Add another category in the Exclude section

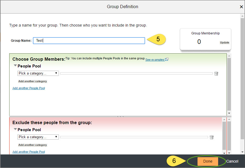[33, 145]
